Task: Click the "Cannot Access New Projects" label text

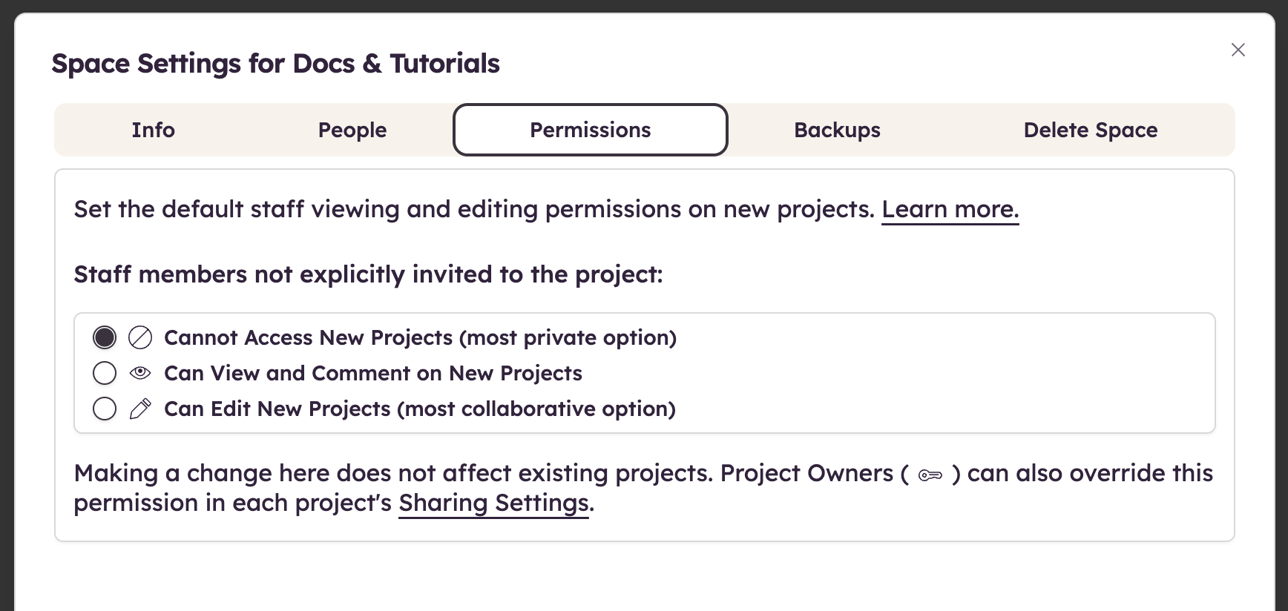Action: [x=420, y=337]
